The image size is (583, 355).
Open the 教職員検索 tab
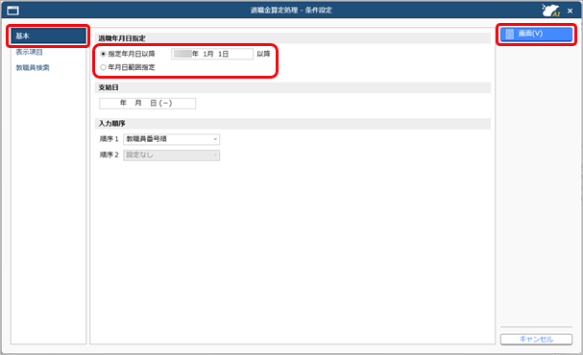click(x=33, y=67)
